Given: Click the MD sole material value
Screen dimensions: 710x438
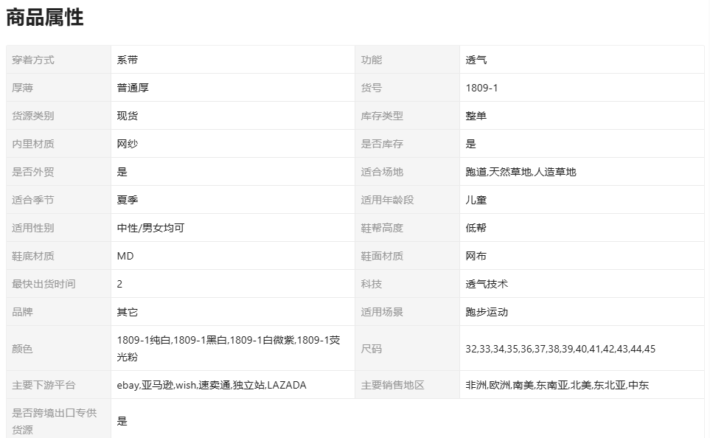Looking at the screenshot, I should tap(125, 256).
